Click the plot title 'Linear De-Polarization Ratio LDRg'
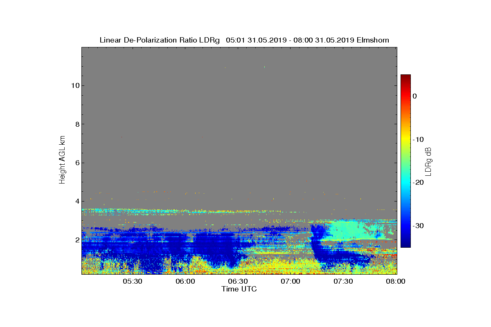The height and width of the screenshot is (327, 491). 160,40
